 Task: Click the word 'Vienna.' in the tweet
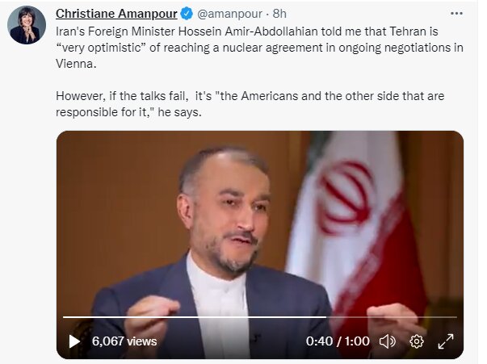tap(76, 64)
